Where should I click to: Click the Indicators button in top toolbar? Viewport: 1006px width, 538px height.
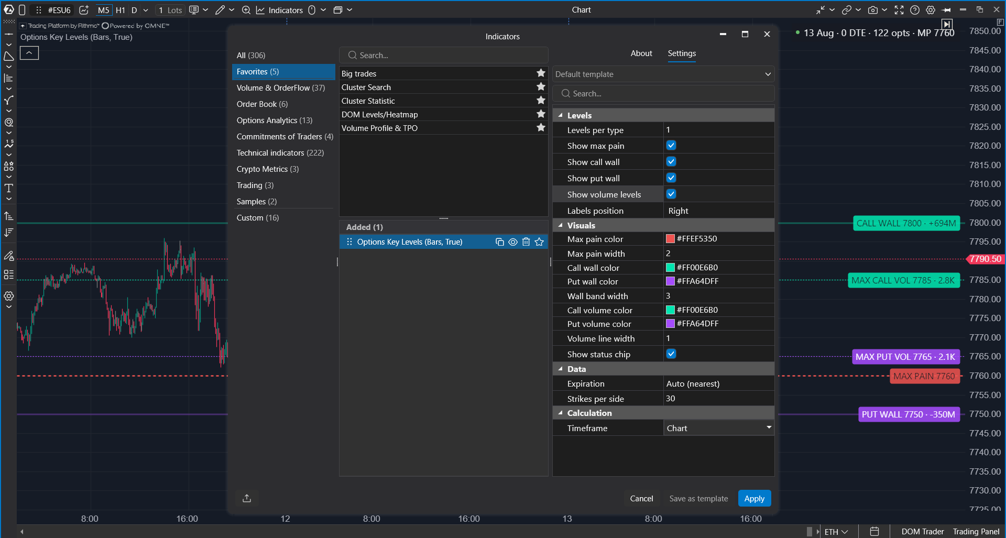click(x=279, y=10)
